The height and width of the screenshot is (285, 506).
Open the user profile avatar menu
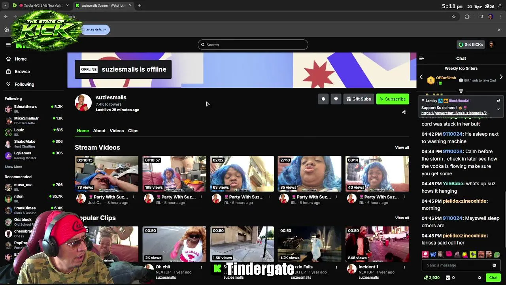pyautogui.click(x=491, y=45)
